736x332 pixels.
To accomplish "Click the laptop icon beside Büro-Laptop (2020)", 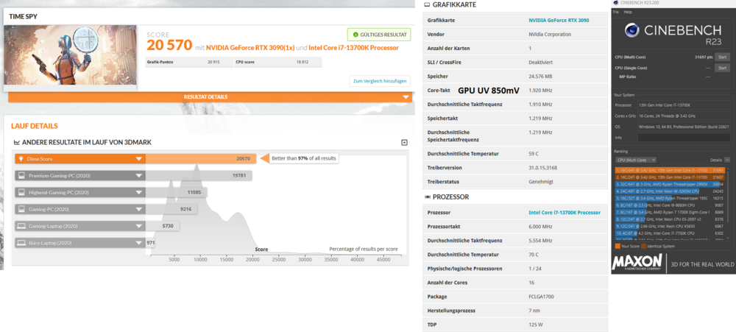I will coord(21,243).
